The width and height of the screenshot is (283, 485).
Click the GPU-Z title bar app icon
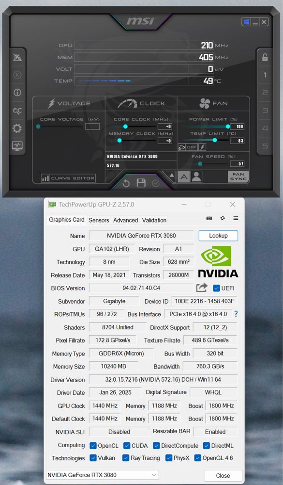tap(52, 205)
